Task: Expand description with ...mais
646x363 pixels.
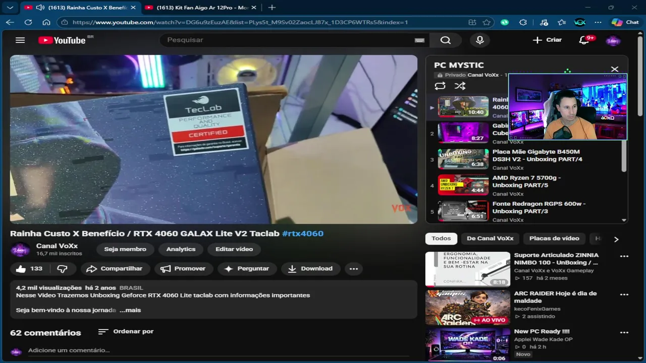Action: click(130, 310)
